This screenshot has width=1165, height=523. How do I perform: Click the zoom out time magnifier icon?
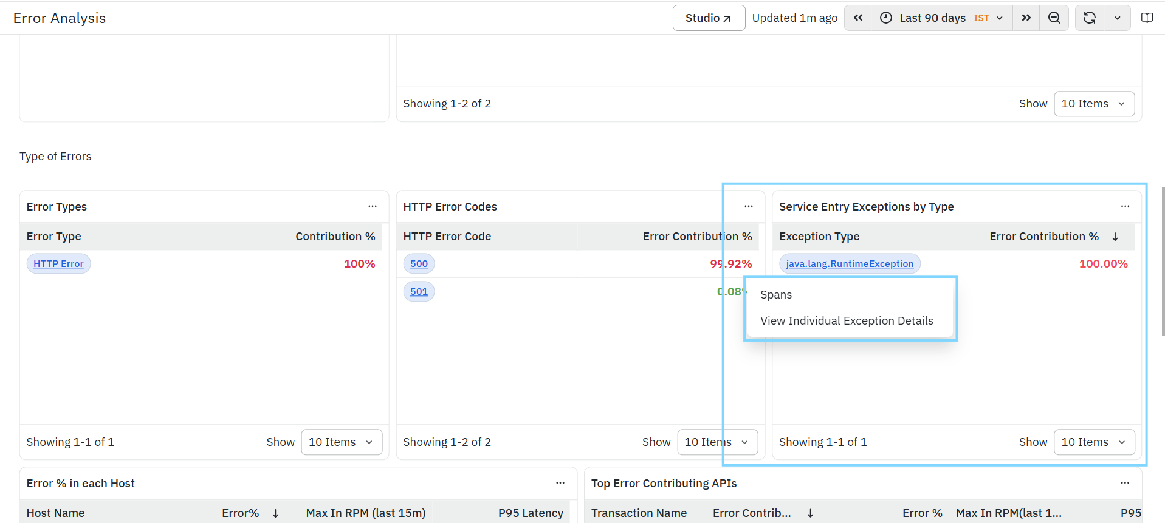(x=1054, y=18)
